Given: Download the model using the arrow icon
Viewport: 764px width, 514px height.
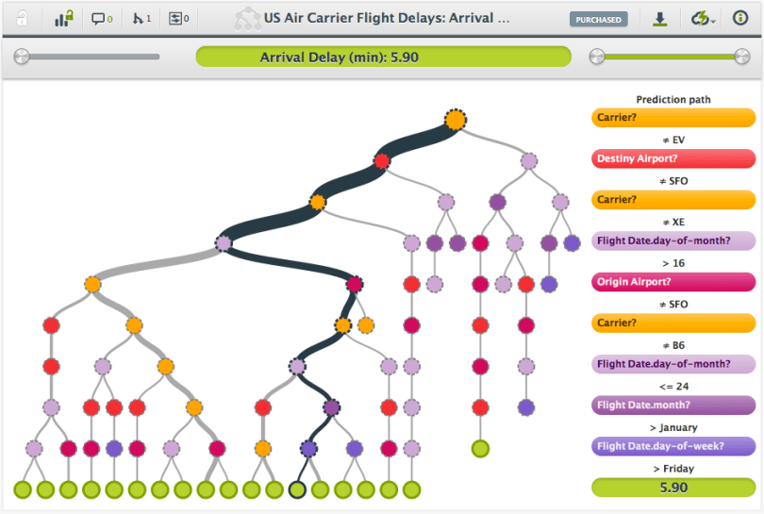Looking at the screenshot, I should 660,18.
